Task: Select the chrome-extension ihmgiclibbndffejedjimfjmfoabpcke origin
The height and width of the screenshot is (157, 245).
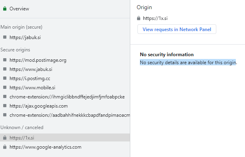Action: point(65,97)
